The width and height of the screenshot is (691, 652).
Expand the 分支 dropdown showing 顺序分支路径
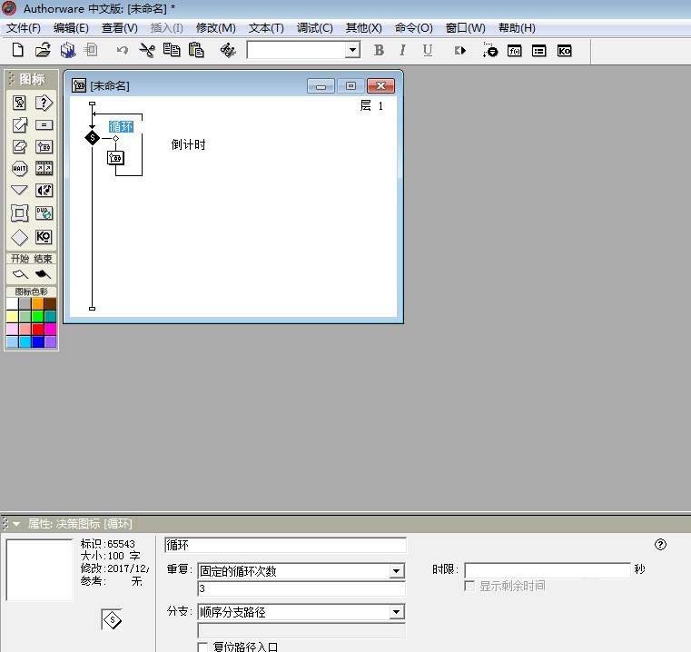coord(396,612)
